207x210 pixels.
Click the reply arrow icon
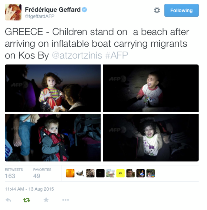click(8, 200)
